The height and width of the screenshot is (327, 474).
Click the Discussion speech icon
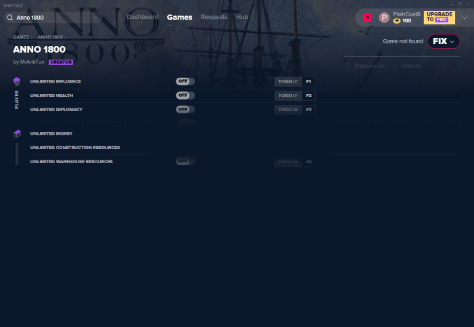click(x=348, y=66)
